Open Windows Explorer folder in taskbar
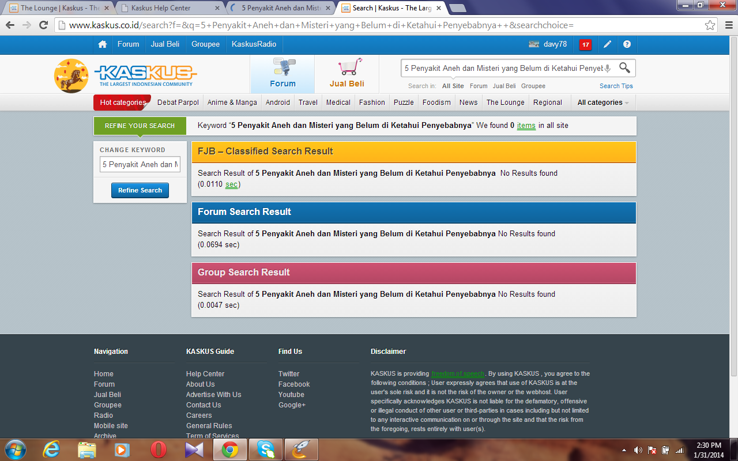The width and height of the screenshot is (738, 461). tap(87, 449)
